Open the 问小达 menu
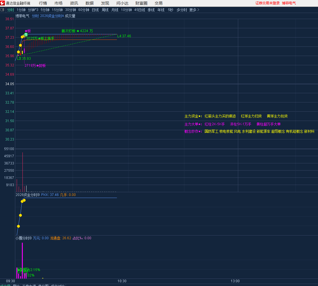This screenshot has height=286, width=318. click(x=122, y=3)
